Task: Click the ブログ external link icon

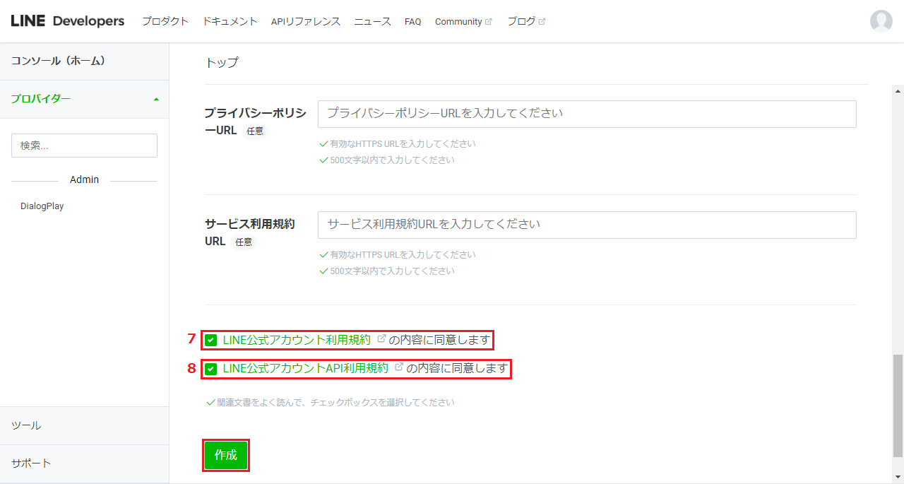Action: click(542, 22)
